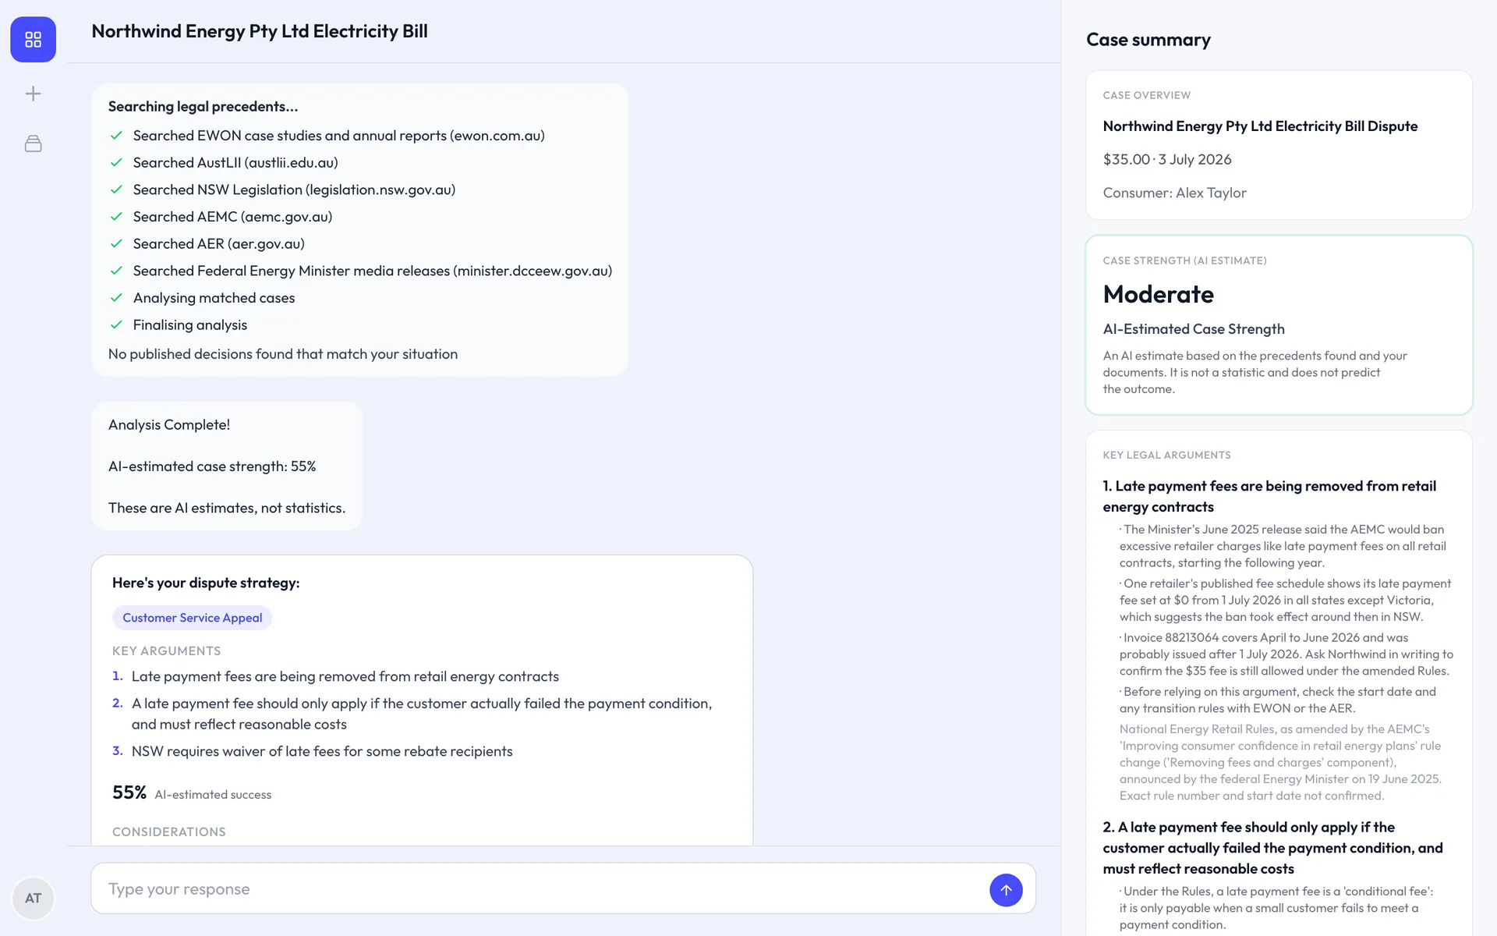
Task: Click the checkmark next to Searched AustLII
Action: [x=117, y=162]
